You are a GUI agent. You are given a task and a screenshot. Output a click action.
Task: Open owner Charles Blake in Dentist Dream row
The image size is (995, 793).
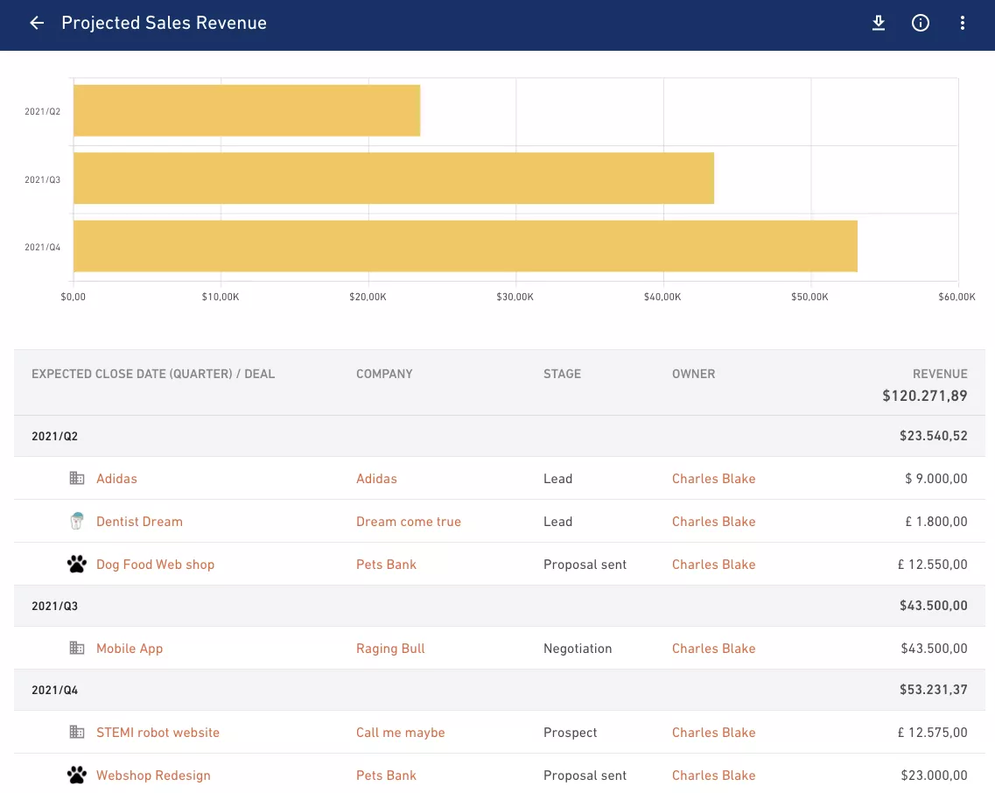[714, 522]
